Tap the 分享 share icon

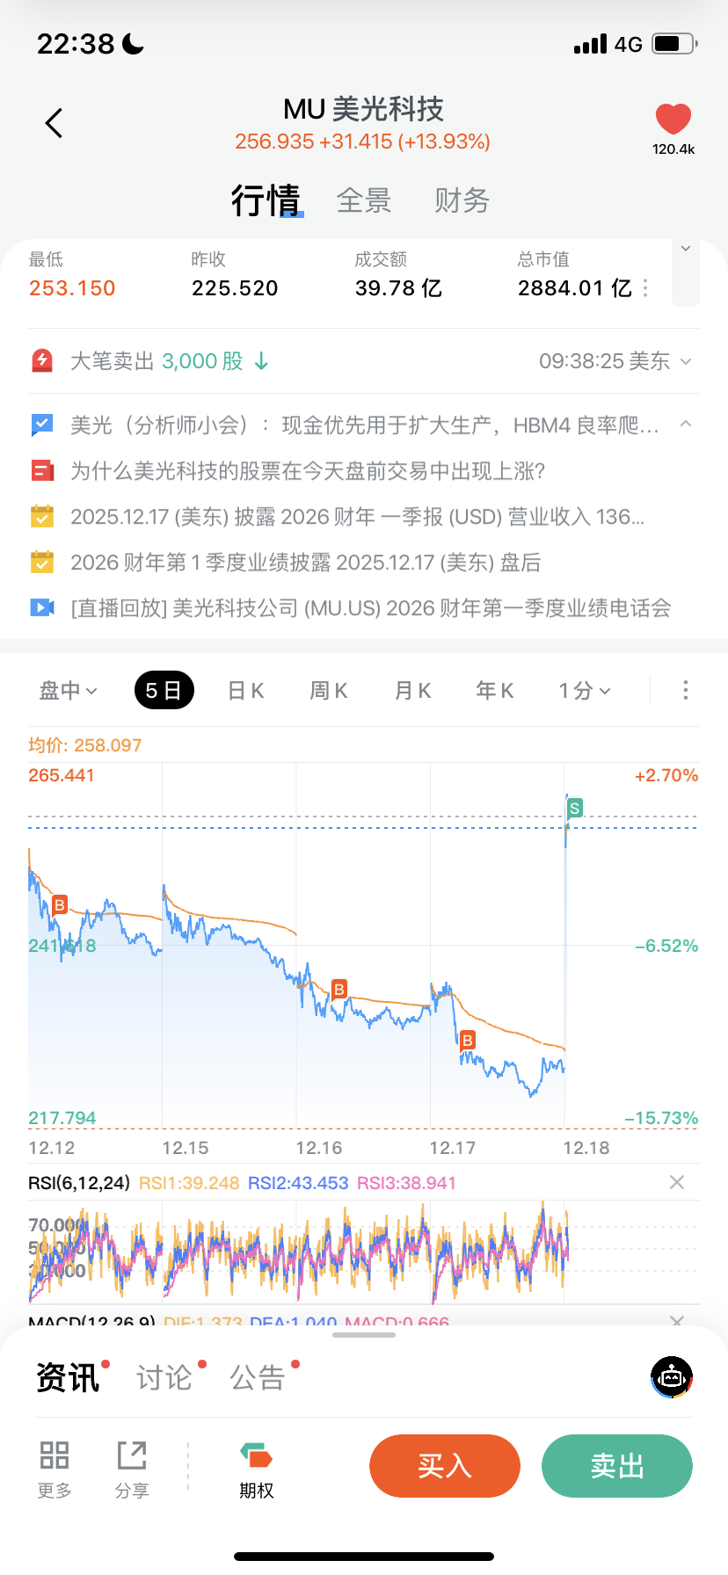coord(132,1456)
